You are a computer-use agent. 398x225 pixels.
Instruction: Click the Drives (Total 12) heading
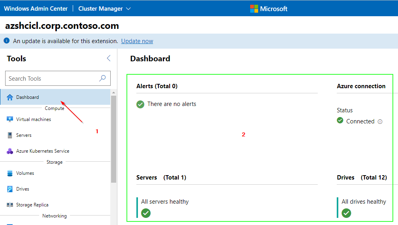362,178
